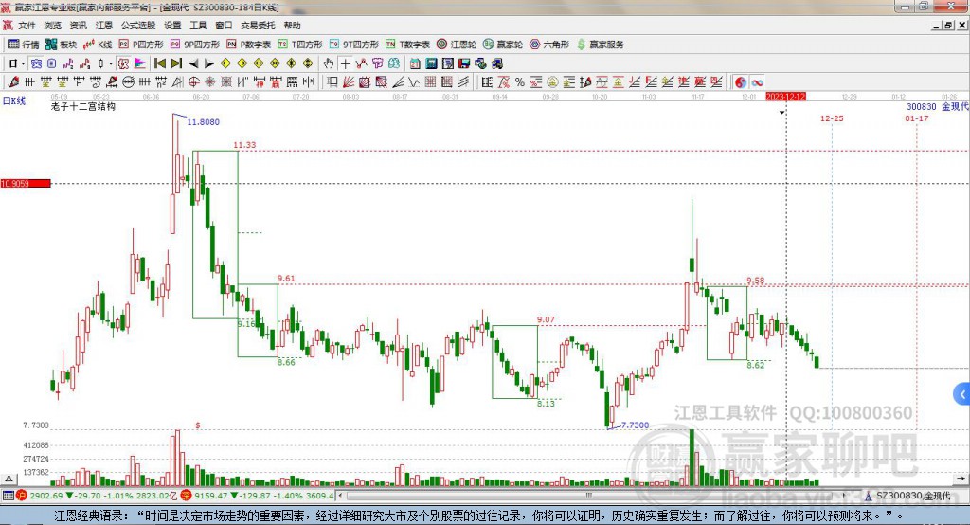Open the 9T四方形 tool
Viewport: 970px width, 525px height.
[354, 45]
